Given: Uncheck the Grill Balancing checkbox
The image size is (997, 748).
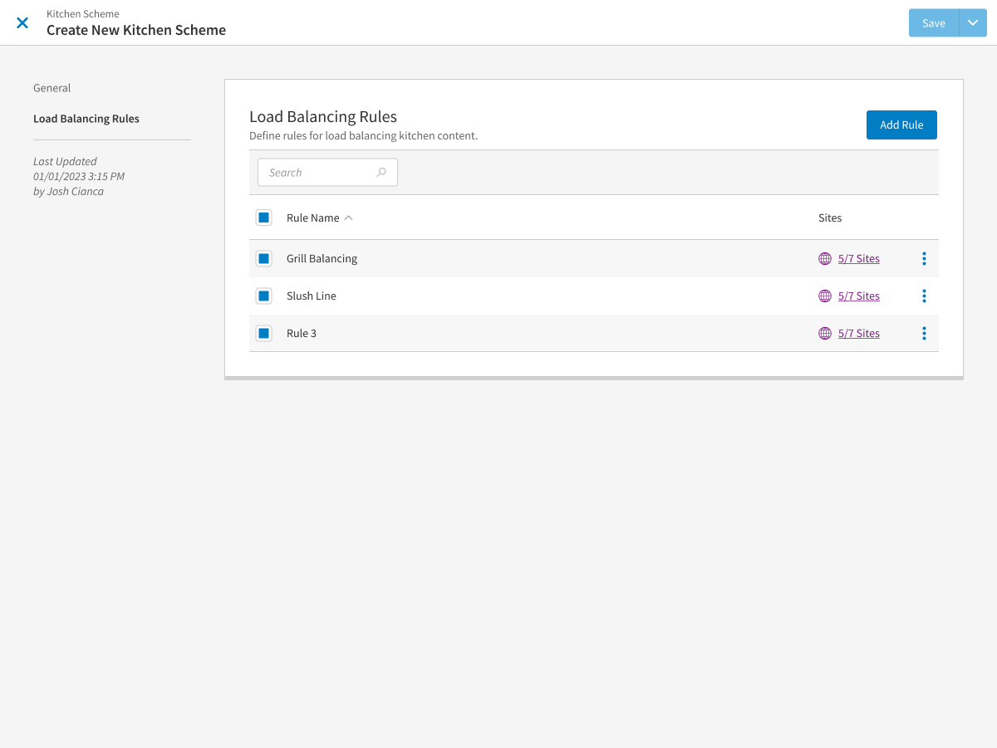Looking at the screenshot, I should [263, 259].
